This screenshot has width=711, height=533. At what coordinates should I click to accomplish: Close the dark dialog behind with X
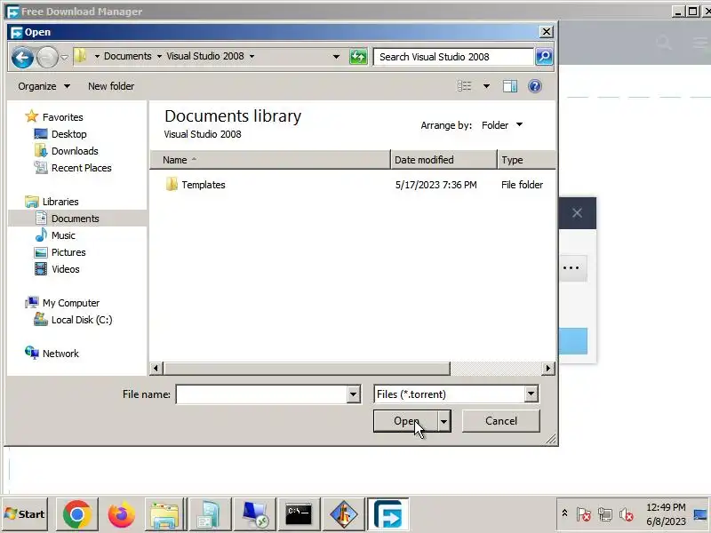tap(577, 213)
